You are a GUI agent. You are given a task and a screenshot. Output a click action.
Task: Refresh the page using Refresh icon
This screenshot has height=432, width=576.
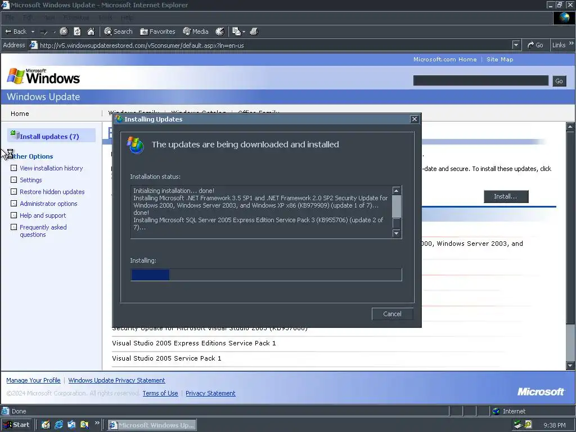tap(77, 31)
